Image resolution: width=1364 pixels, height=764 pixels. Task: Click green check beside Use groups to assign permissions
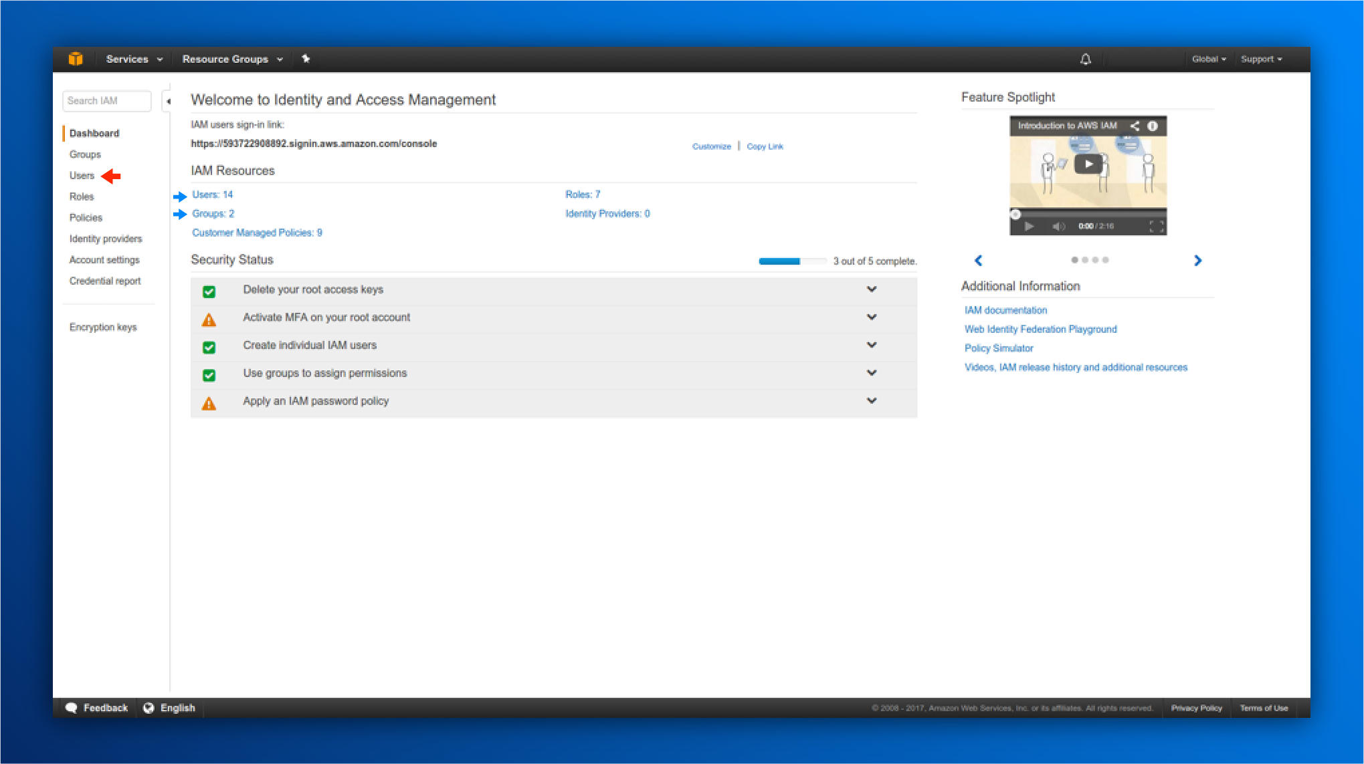point(209,375)
